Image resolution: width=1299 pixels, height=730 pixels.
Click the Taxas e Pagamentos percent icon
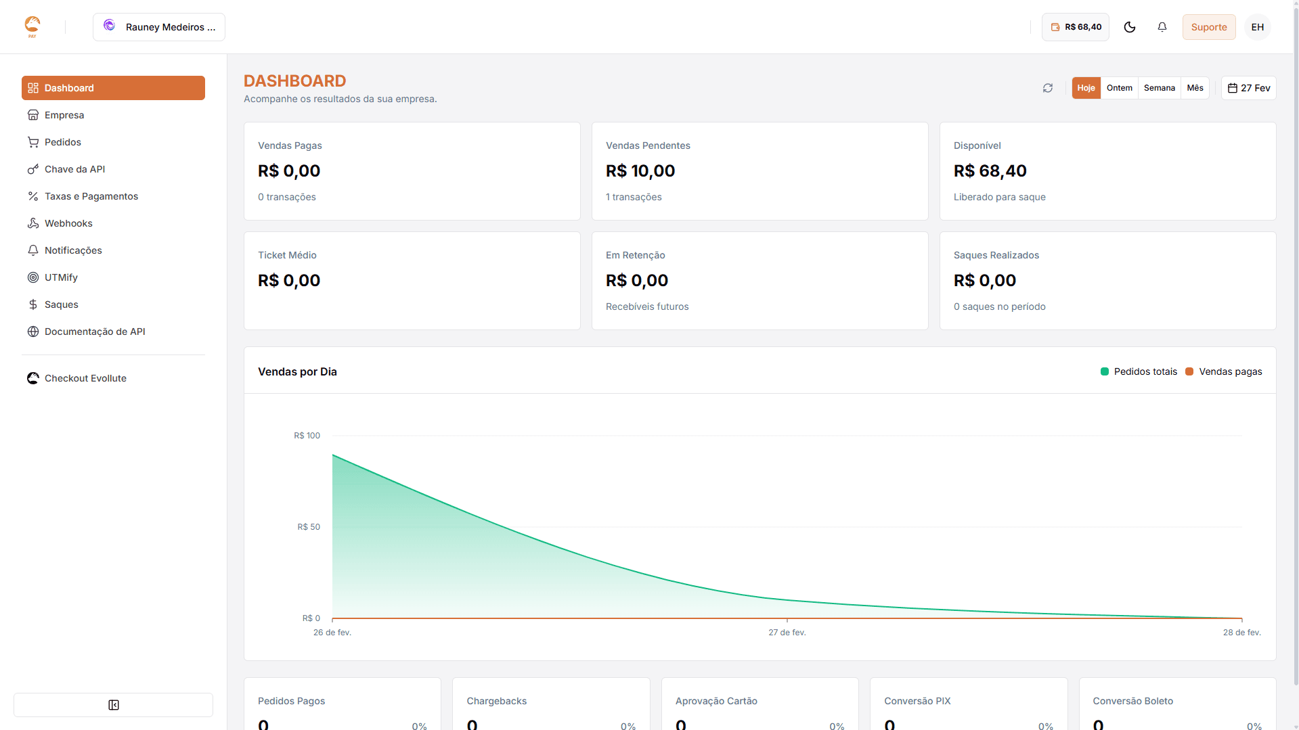pyautogui.click(x=33, y=196)
